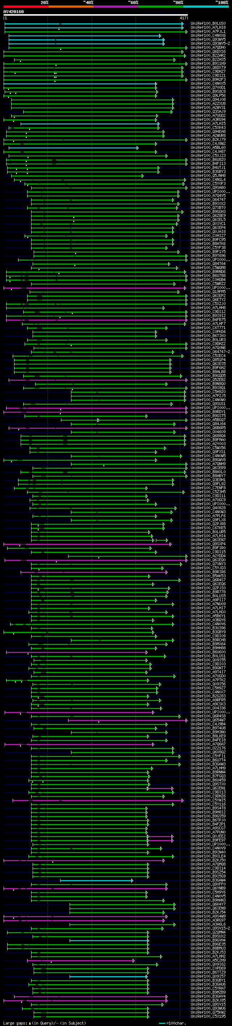Select UniRef100_C5WQM8 label

coord(208,268)
